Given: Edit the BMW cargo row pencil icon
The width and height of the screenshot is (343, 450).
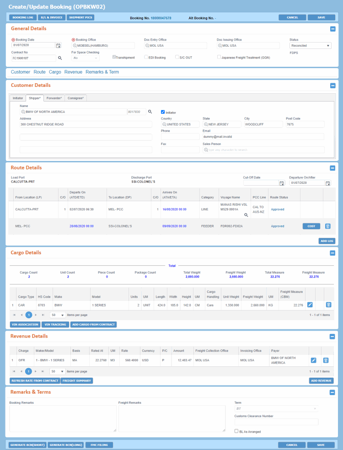Looking at the screenshot, I should [x=310, y=305].
